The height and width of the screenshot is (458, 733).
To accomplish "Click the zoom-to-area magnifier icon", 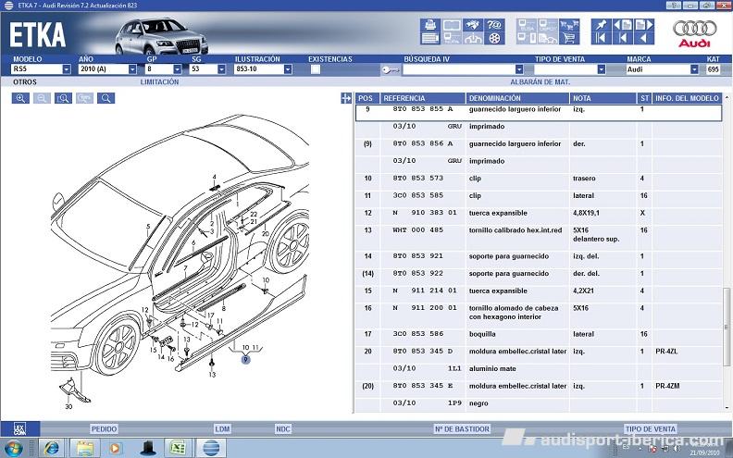I will click(x=63, y=98).
